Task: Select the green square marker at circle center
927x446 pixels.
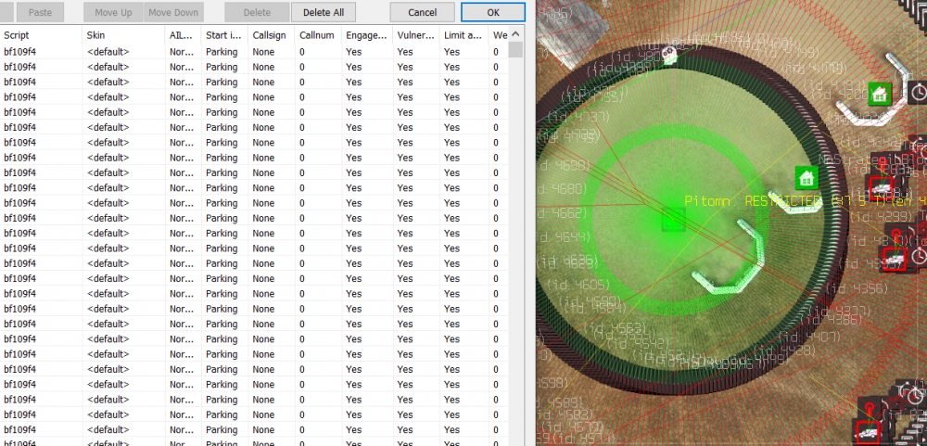Action: (673, 220)
